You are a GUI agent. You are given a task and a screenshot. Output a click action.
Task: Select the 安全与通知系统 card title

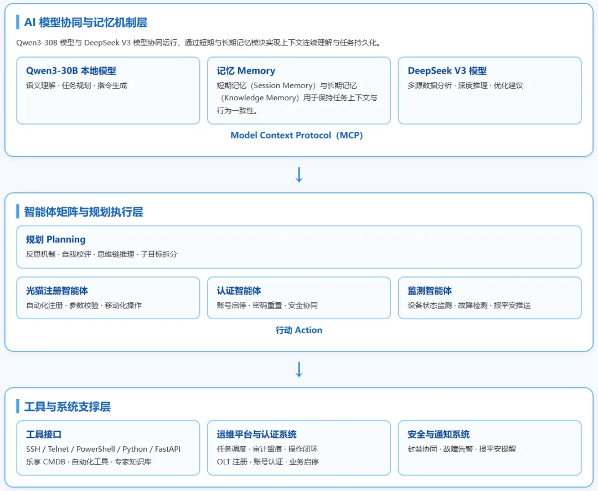(439, 434)
